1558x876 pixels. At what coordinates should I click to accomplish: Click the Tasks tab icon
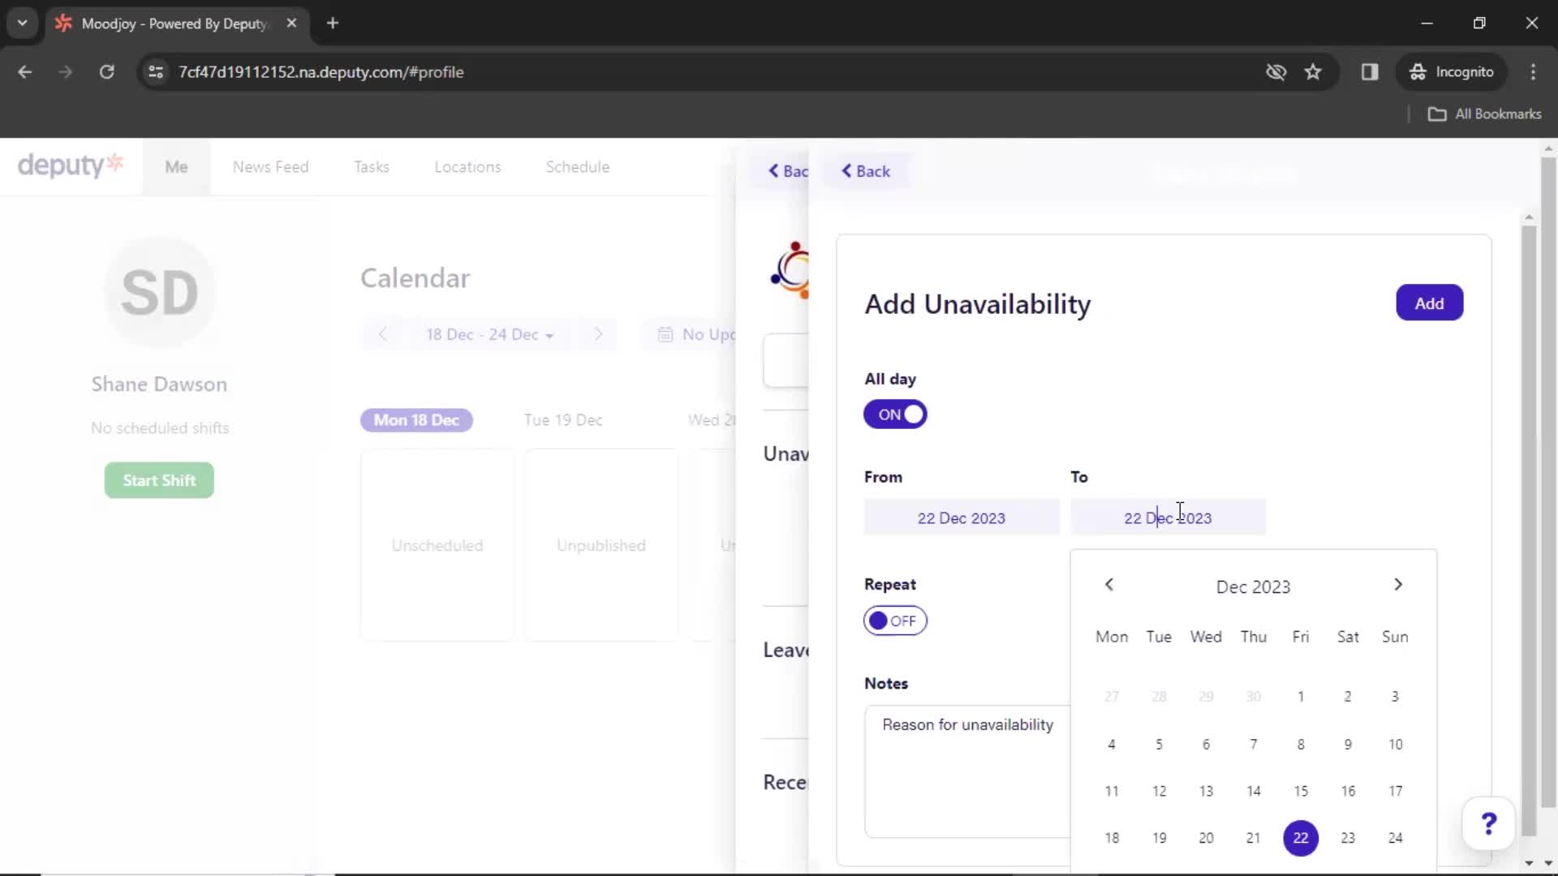coord(372,165)
